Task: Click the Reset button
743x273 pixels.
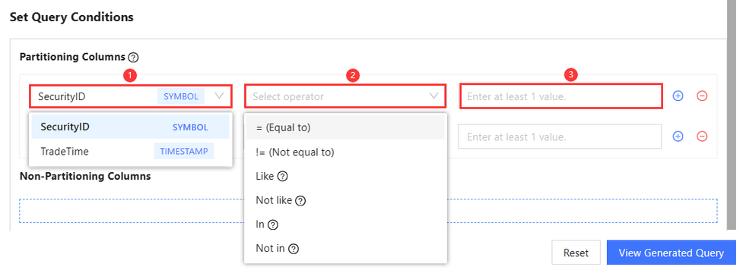Action: click(x=576, y=253)
